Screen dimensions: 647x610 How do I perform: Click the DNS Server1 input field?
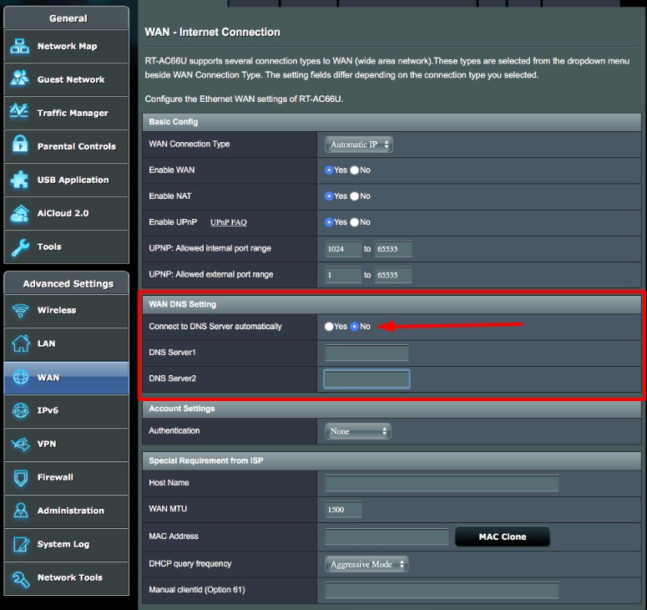pyautogui.click(x=366, y=353)
